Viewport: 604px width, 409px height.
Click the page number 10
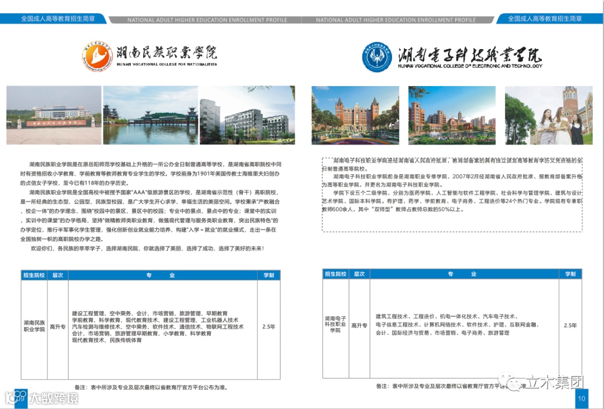click(581, 398)
